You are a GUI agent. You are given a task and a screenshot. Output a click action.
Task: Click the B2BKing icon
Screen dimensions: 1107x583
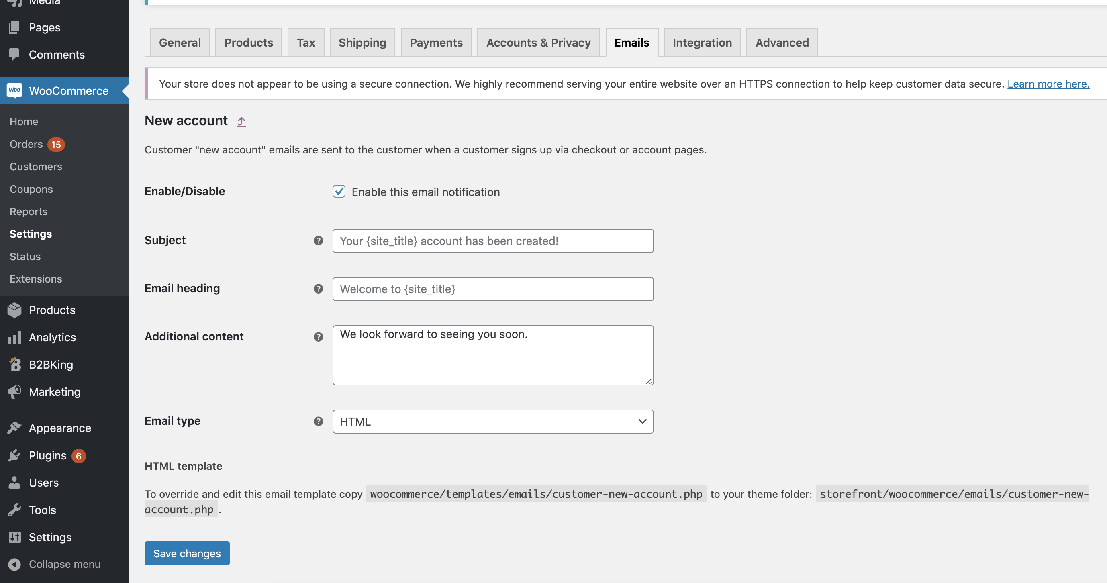click(x=14, y=364)
